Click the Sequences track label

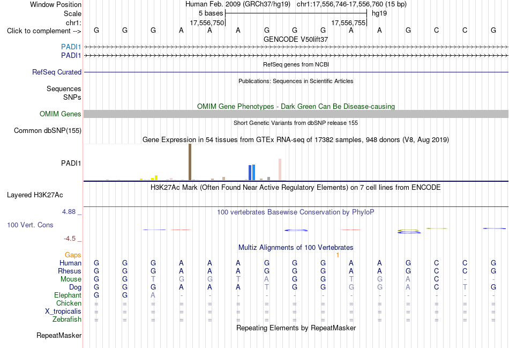click(64, 88)
